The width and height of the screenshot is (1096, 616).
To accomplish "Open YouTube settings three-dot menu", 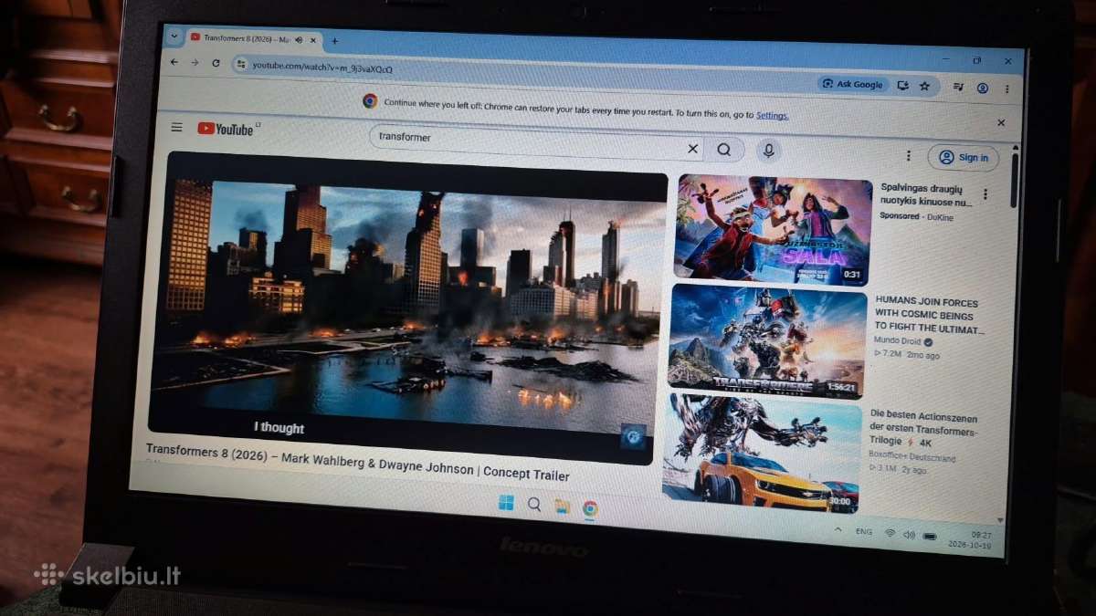I will [x=908, y=156].
